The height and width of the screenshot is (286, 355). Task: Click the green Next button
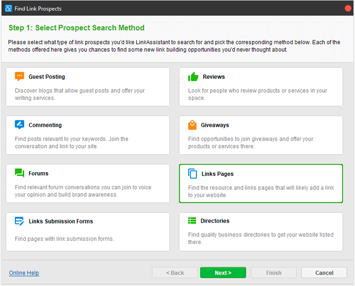[223, 273]
